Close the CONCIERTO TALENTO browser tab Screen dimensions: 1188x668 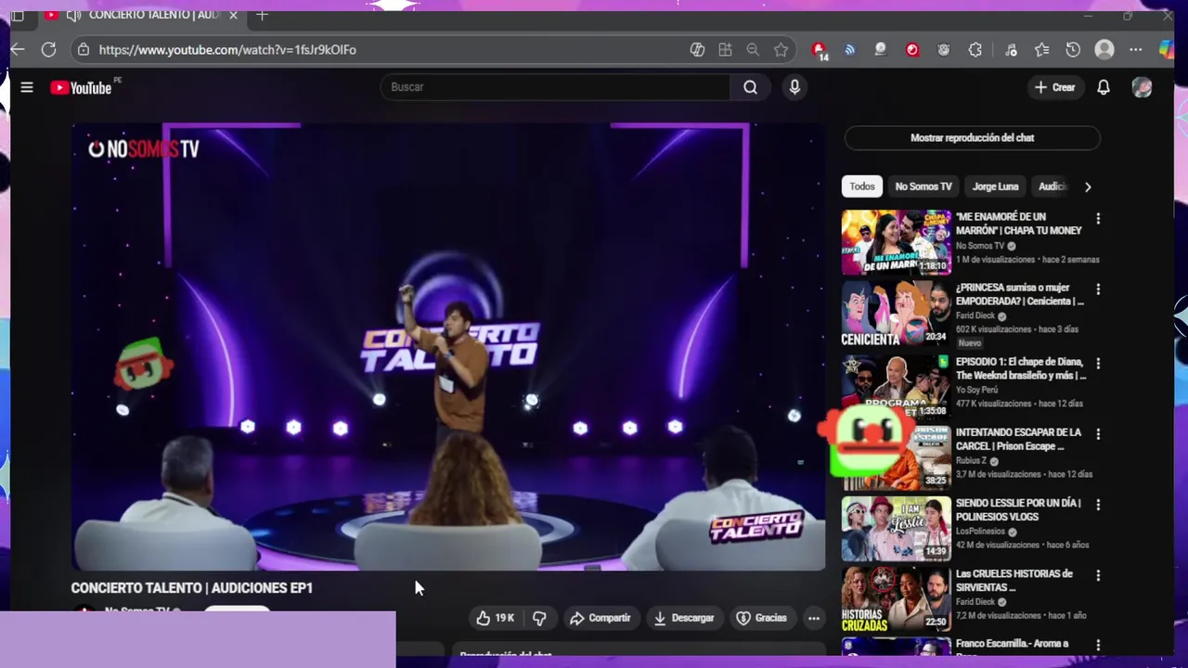(233, 15)
